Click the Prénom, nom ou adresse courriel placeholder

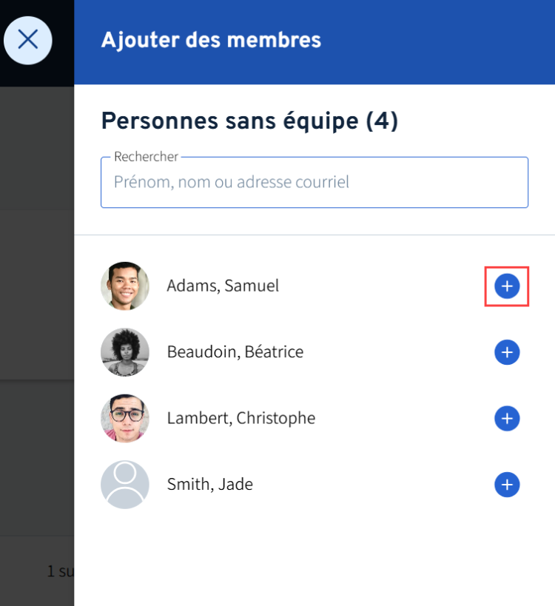(x=232, y=182)
